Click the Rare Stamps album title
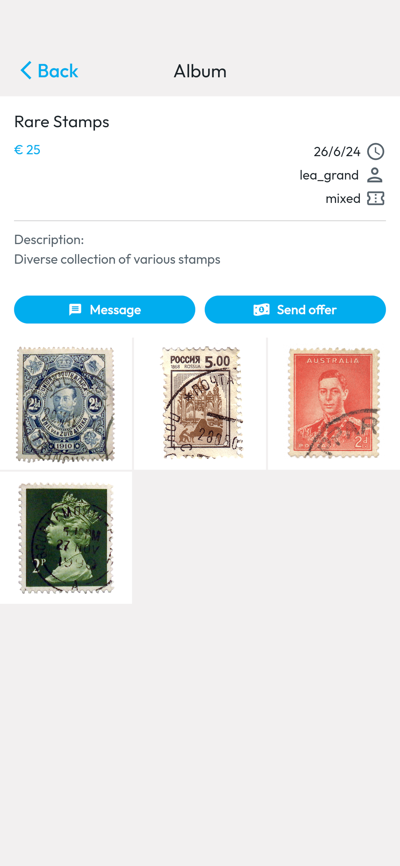Viewport: 400px width, 866px height. pos(62,122)
